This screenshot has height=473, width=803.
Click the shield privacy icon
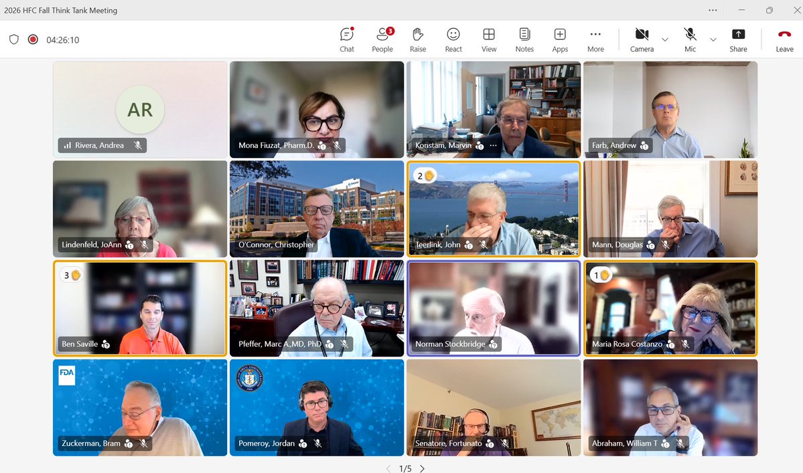tap(14, 39)
